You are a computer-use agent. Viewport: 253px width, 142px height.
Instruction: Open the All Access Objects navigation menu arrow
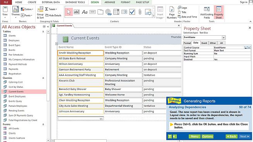[x=44, y=26]
